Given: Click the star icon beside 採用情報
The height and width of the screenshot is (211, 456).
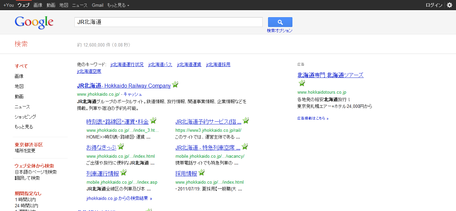Looking at the screenshot, I should [201, 173].
